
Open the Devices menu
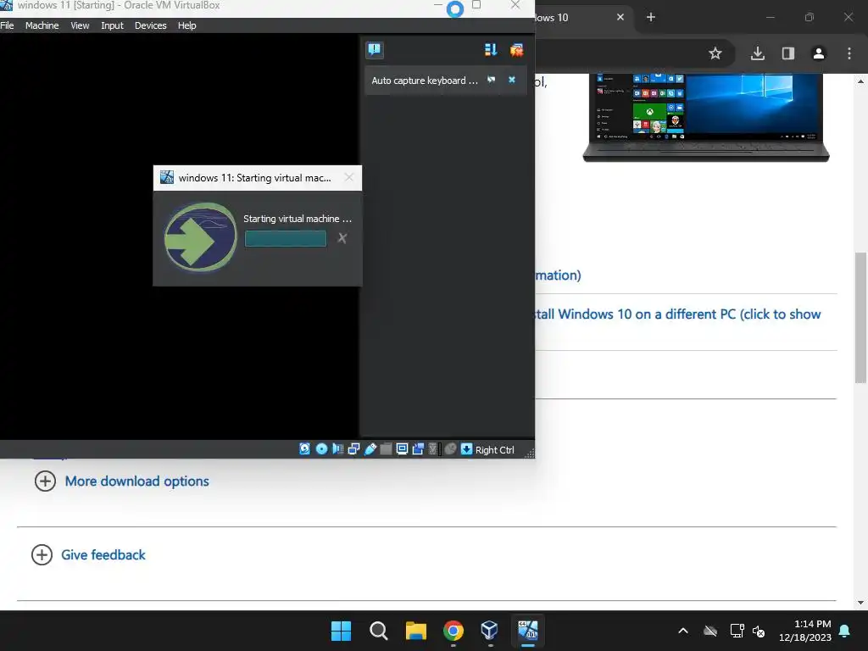[151, 25]
